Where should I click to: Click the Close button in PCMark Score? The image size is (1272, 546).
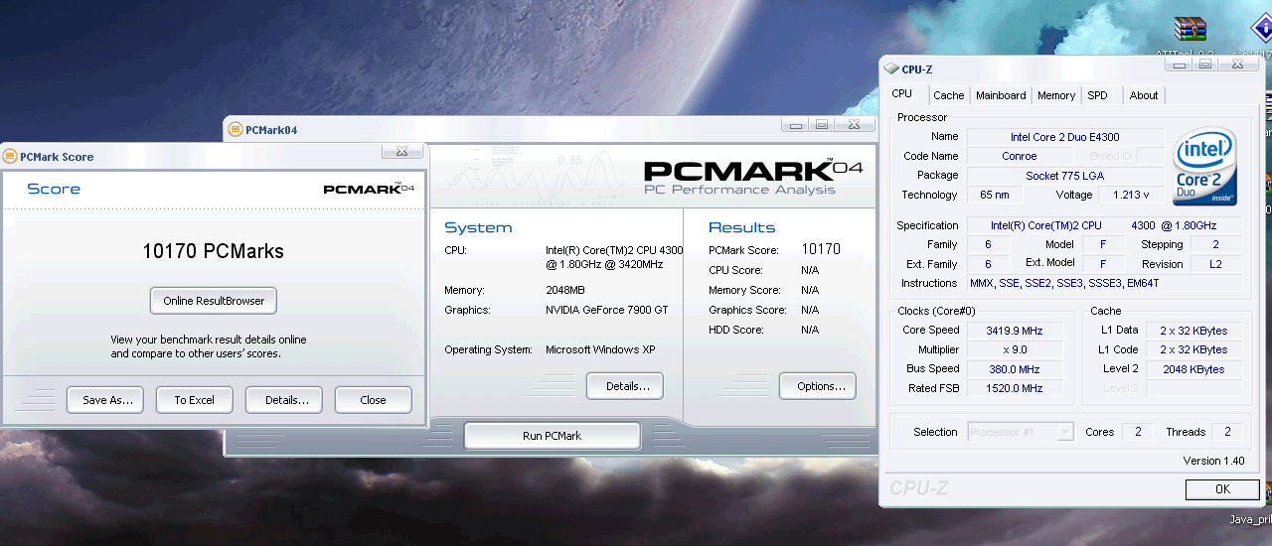pyautogui.click(x=374, y=400)
